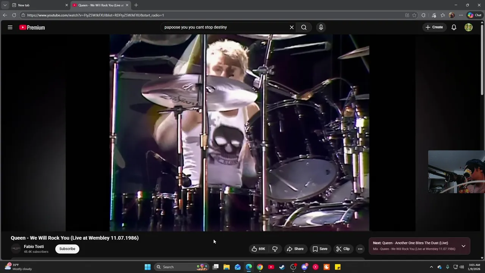Screen dimensions: 485x273
Task: Open Outlook from the taskbar
Action: point(238,267)
